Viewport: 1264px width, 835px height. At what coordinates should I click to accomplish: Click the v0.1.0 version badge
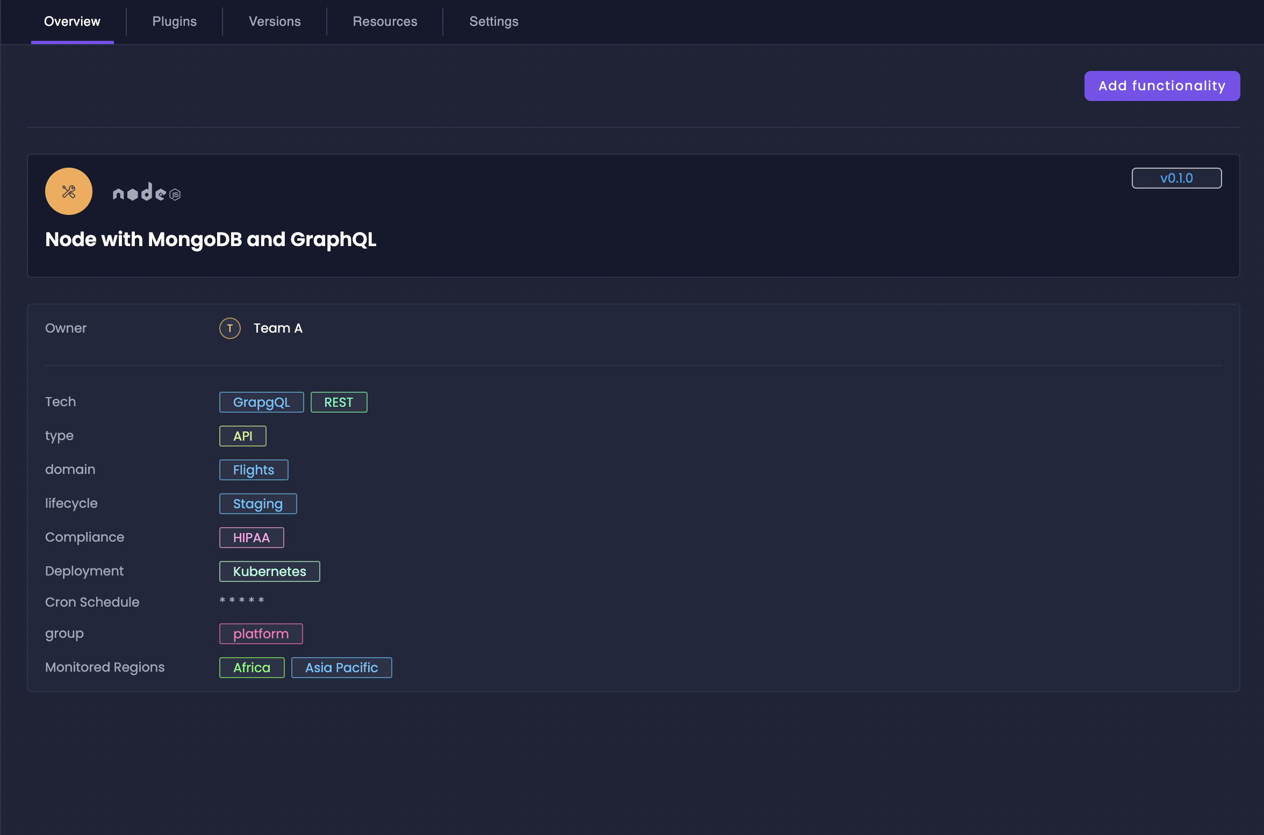pos(1176,178)
